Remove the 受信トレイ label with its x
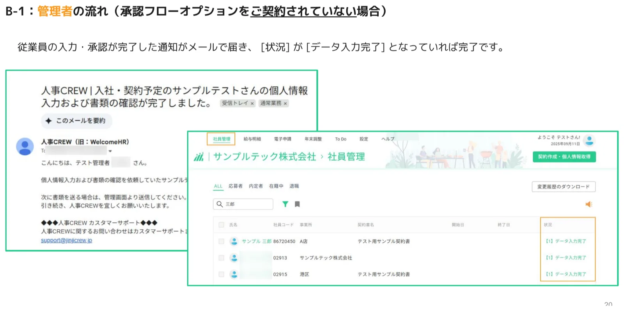This screenshot has height=311, width=624. (x=252, y=104)
